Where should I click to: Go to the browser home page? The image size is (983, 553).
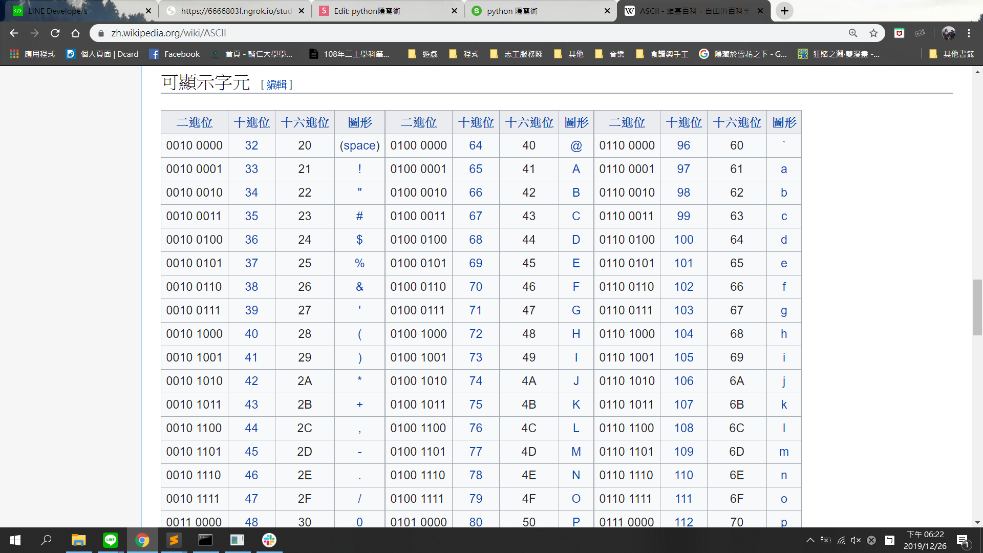pos(75,33)
